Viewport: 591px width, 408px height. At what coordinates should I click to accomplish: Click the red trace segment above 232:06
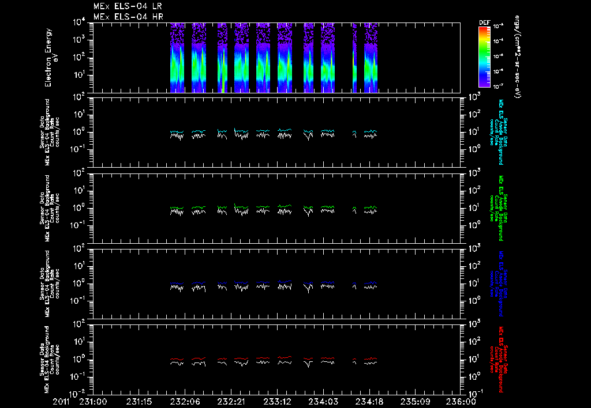click(177, 359)
